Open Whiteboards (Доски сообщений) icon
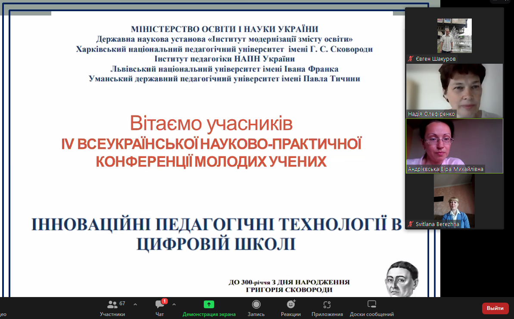Screen dimensions: 514x319 coord(372,304)
